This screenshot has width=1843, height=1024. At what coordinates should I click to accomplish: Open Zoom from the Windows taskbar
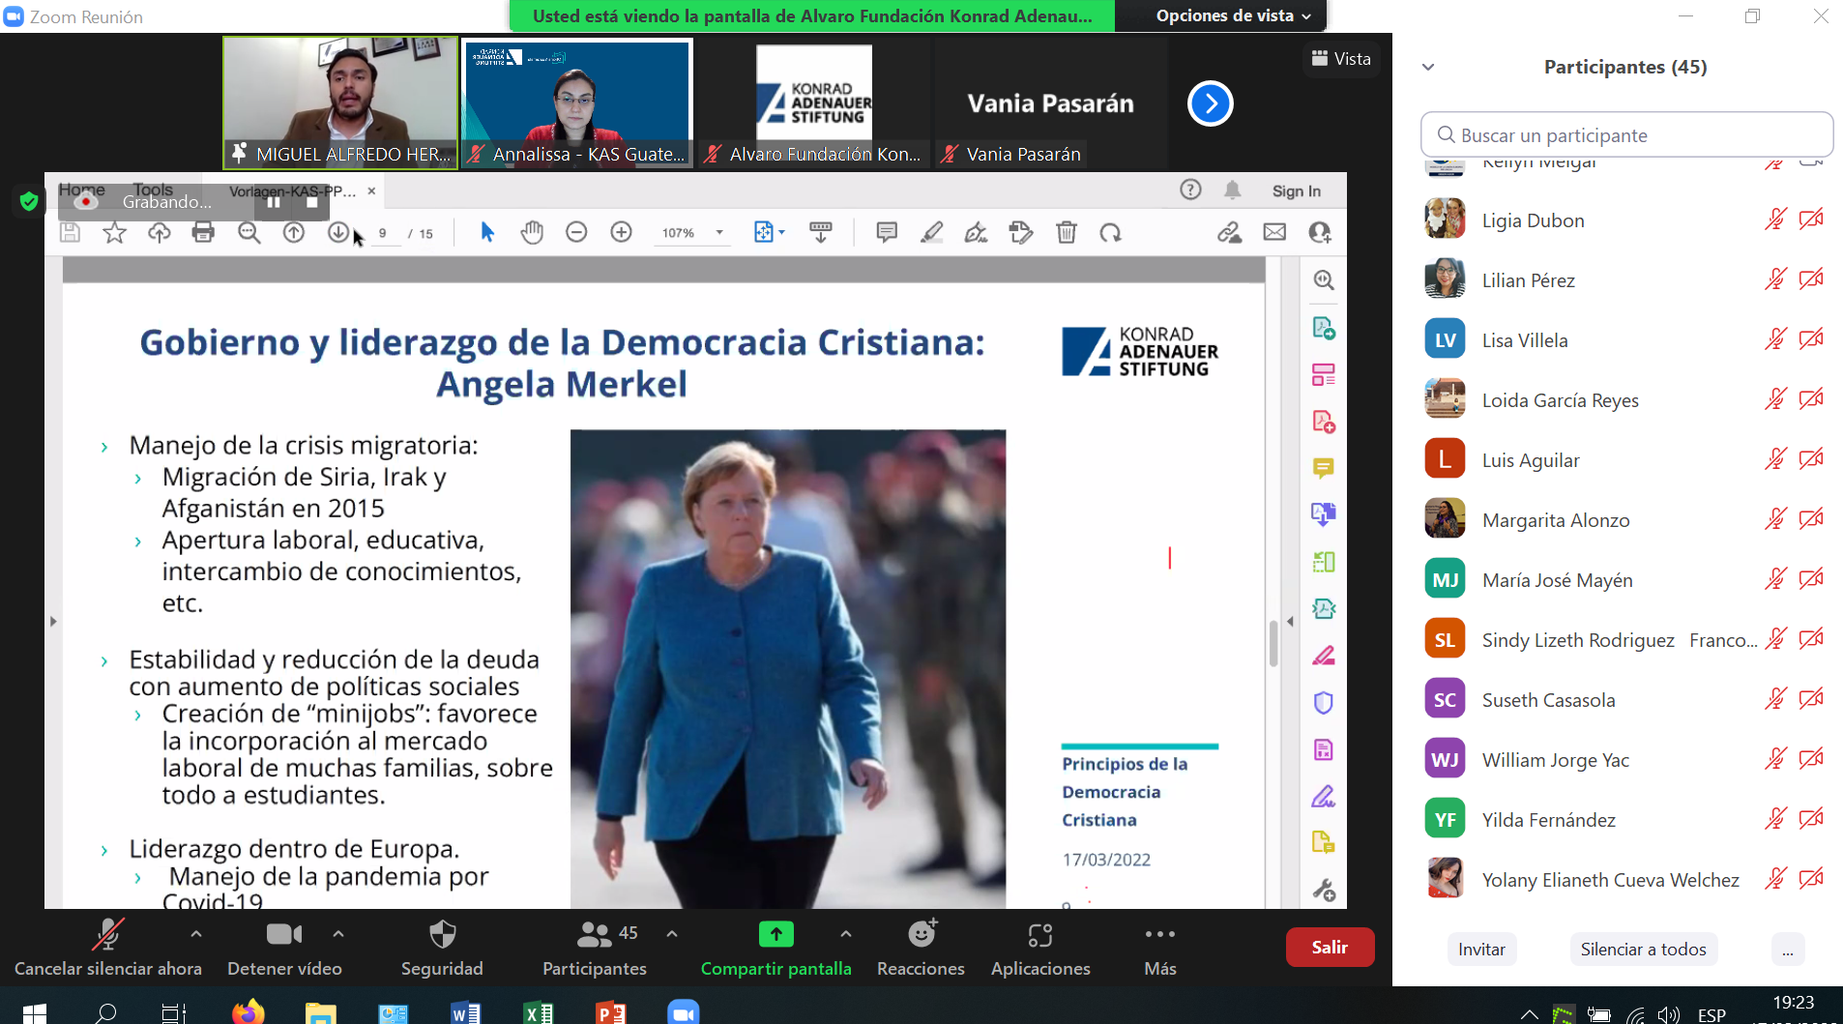coord(683,1012)
